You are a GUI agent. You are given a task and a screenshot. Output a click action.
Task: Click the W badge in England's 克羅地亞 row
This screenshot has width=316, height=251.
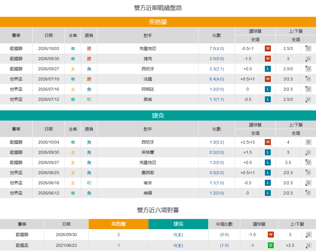[x=268, y=48]
